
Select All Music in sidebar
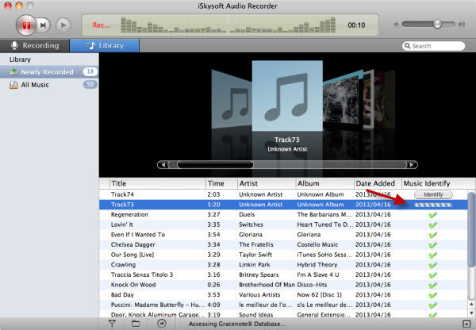point(49,85)
